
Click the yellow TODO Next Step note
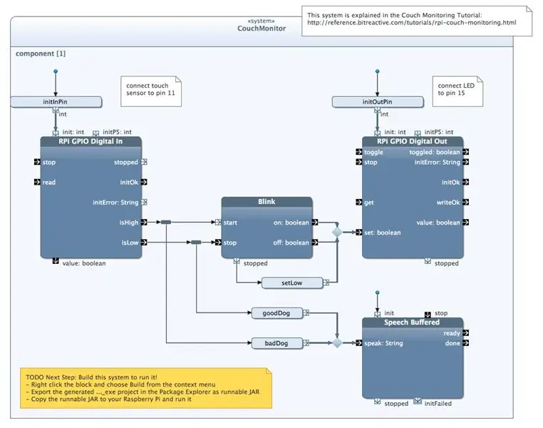click(146, 388)
